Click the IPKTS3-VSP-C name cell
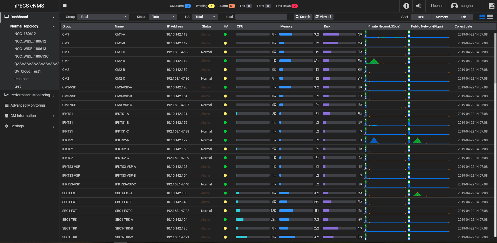497x243 pixels. click(x=126, y=184)
